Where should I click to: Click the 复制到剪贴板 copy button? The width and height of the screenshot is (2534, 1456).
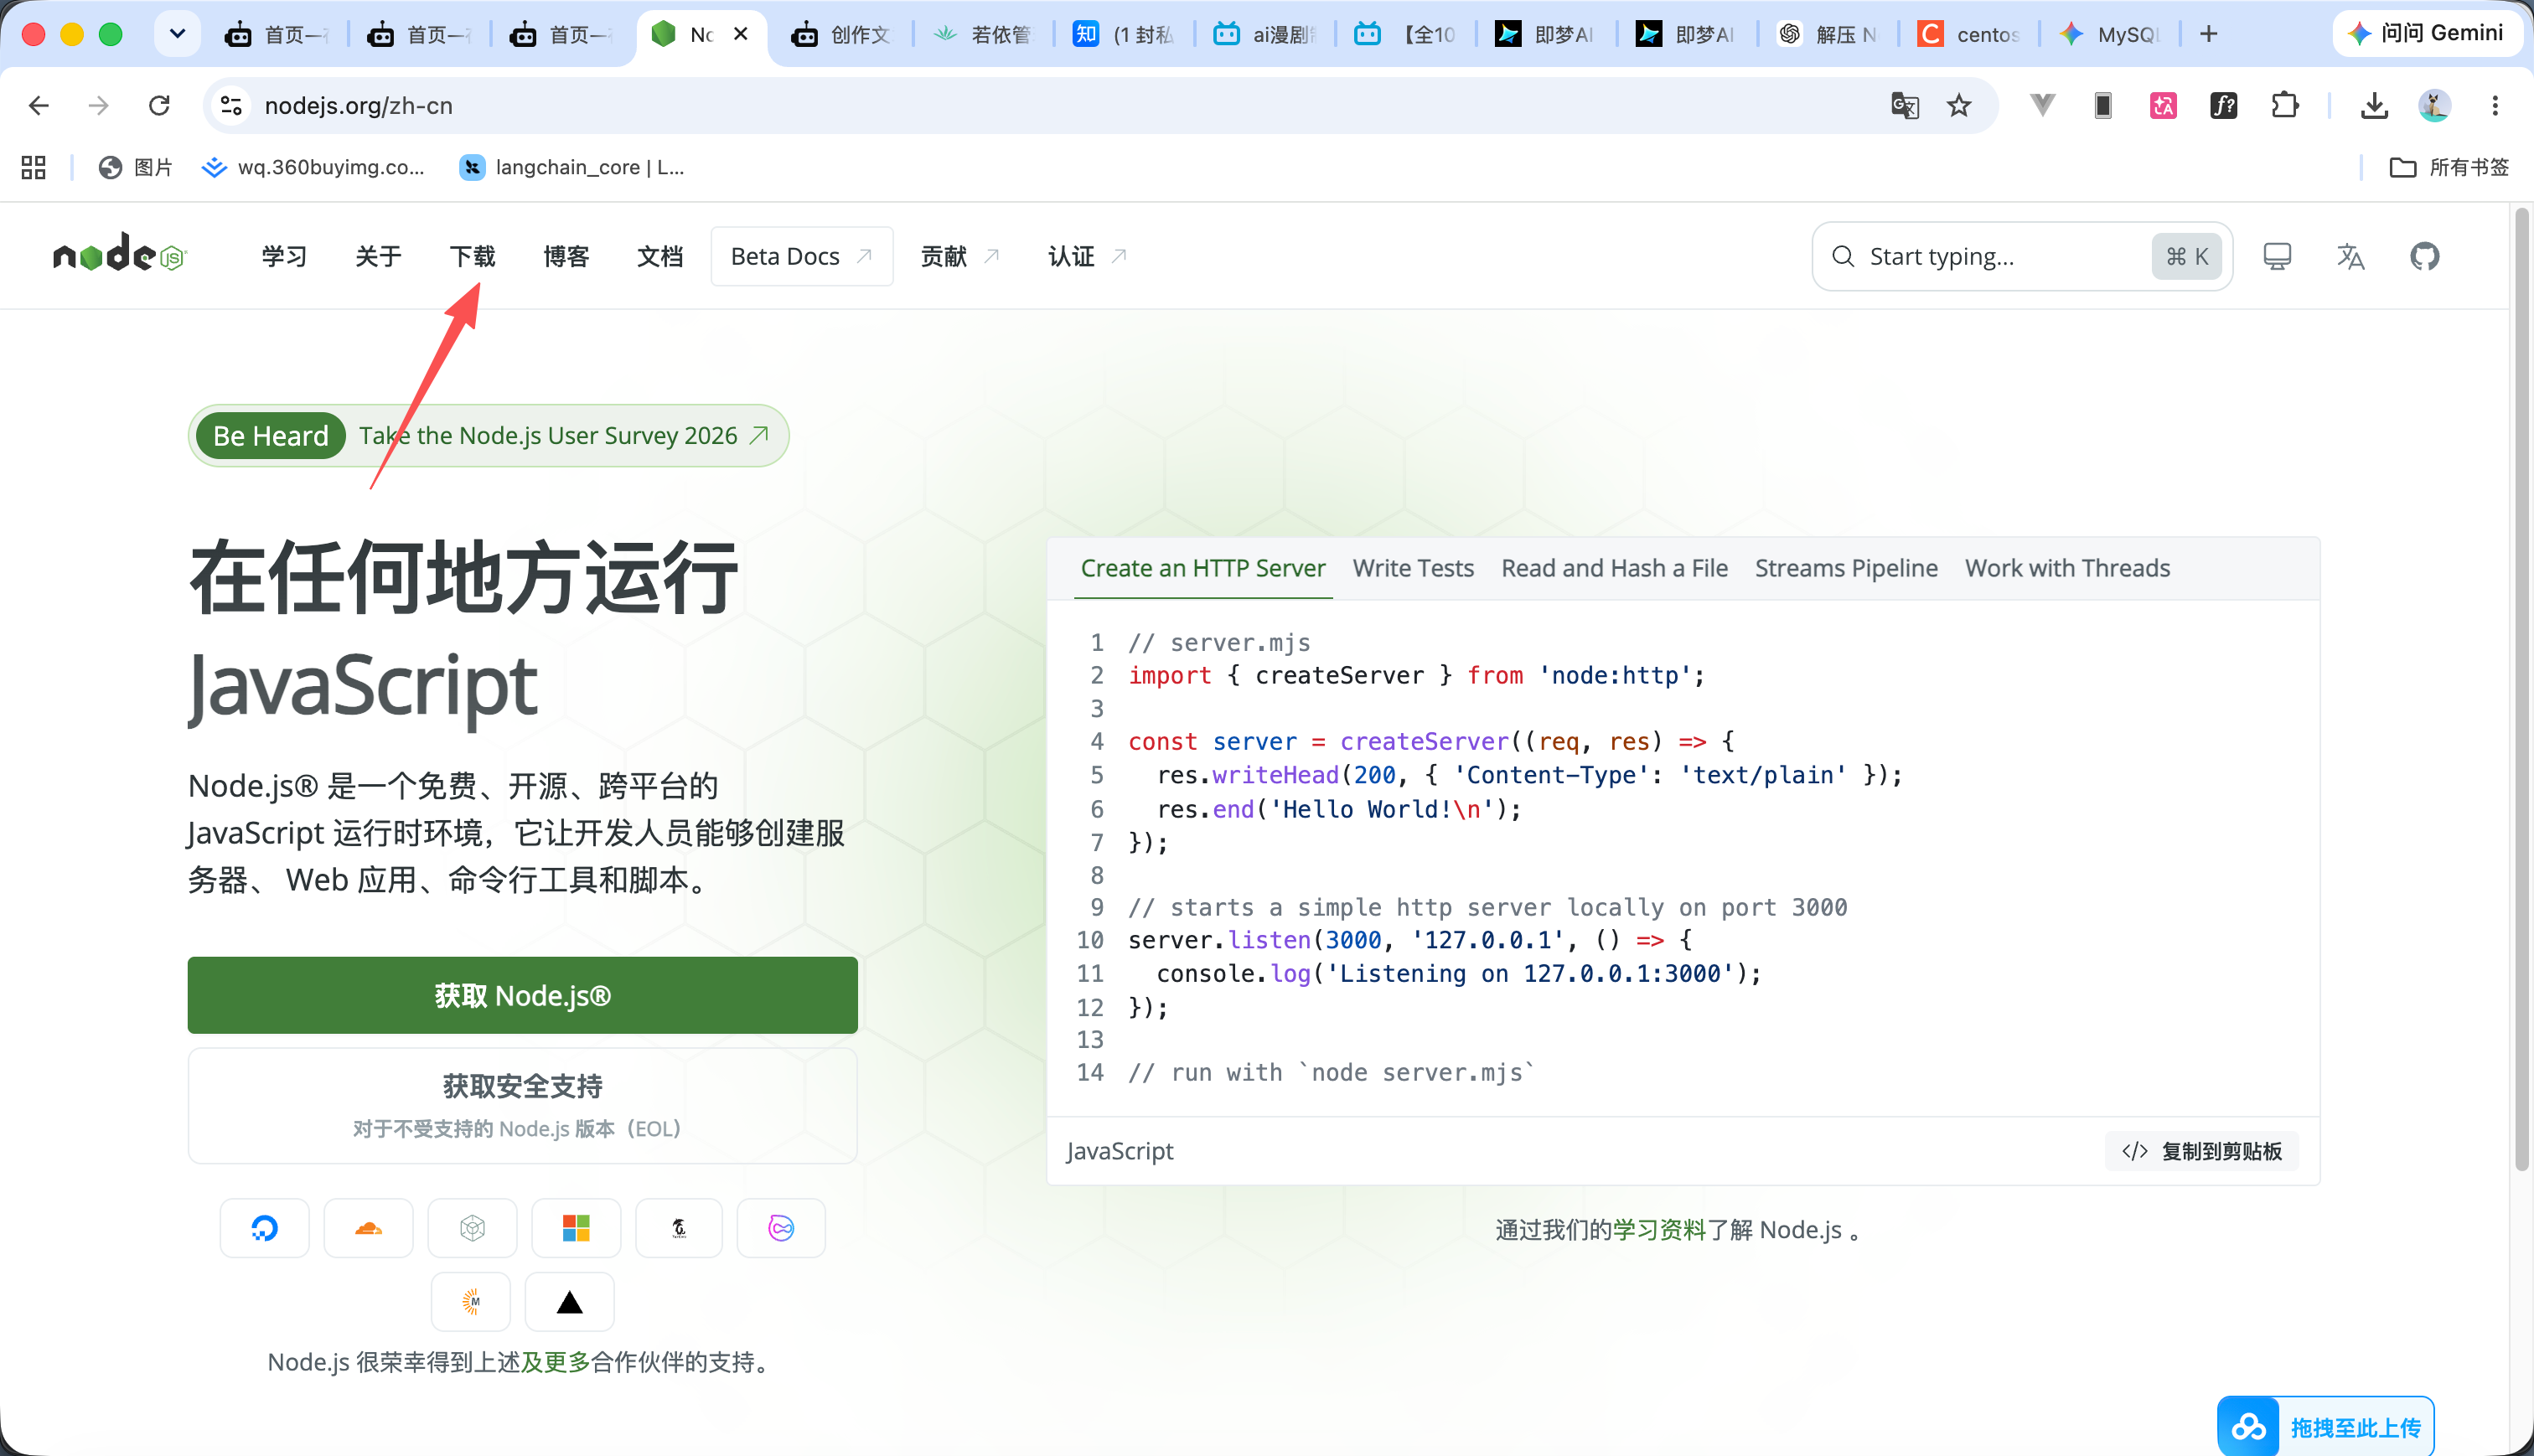pos(2202,1151)
